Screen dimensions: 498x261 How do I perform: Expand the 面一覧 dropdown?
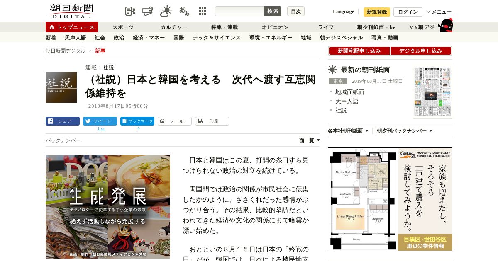tap(310, 140)
